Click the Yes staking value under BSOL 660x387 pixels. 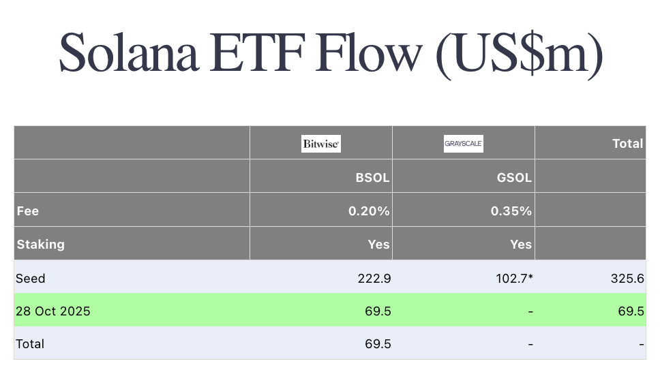click(x=378, y=244)
